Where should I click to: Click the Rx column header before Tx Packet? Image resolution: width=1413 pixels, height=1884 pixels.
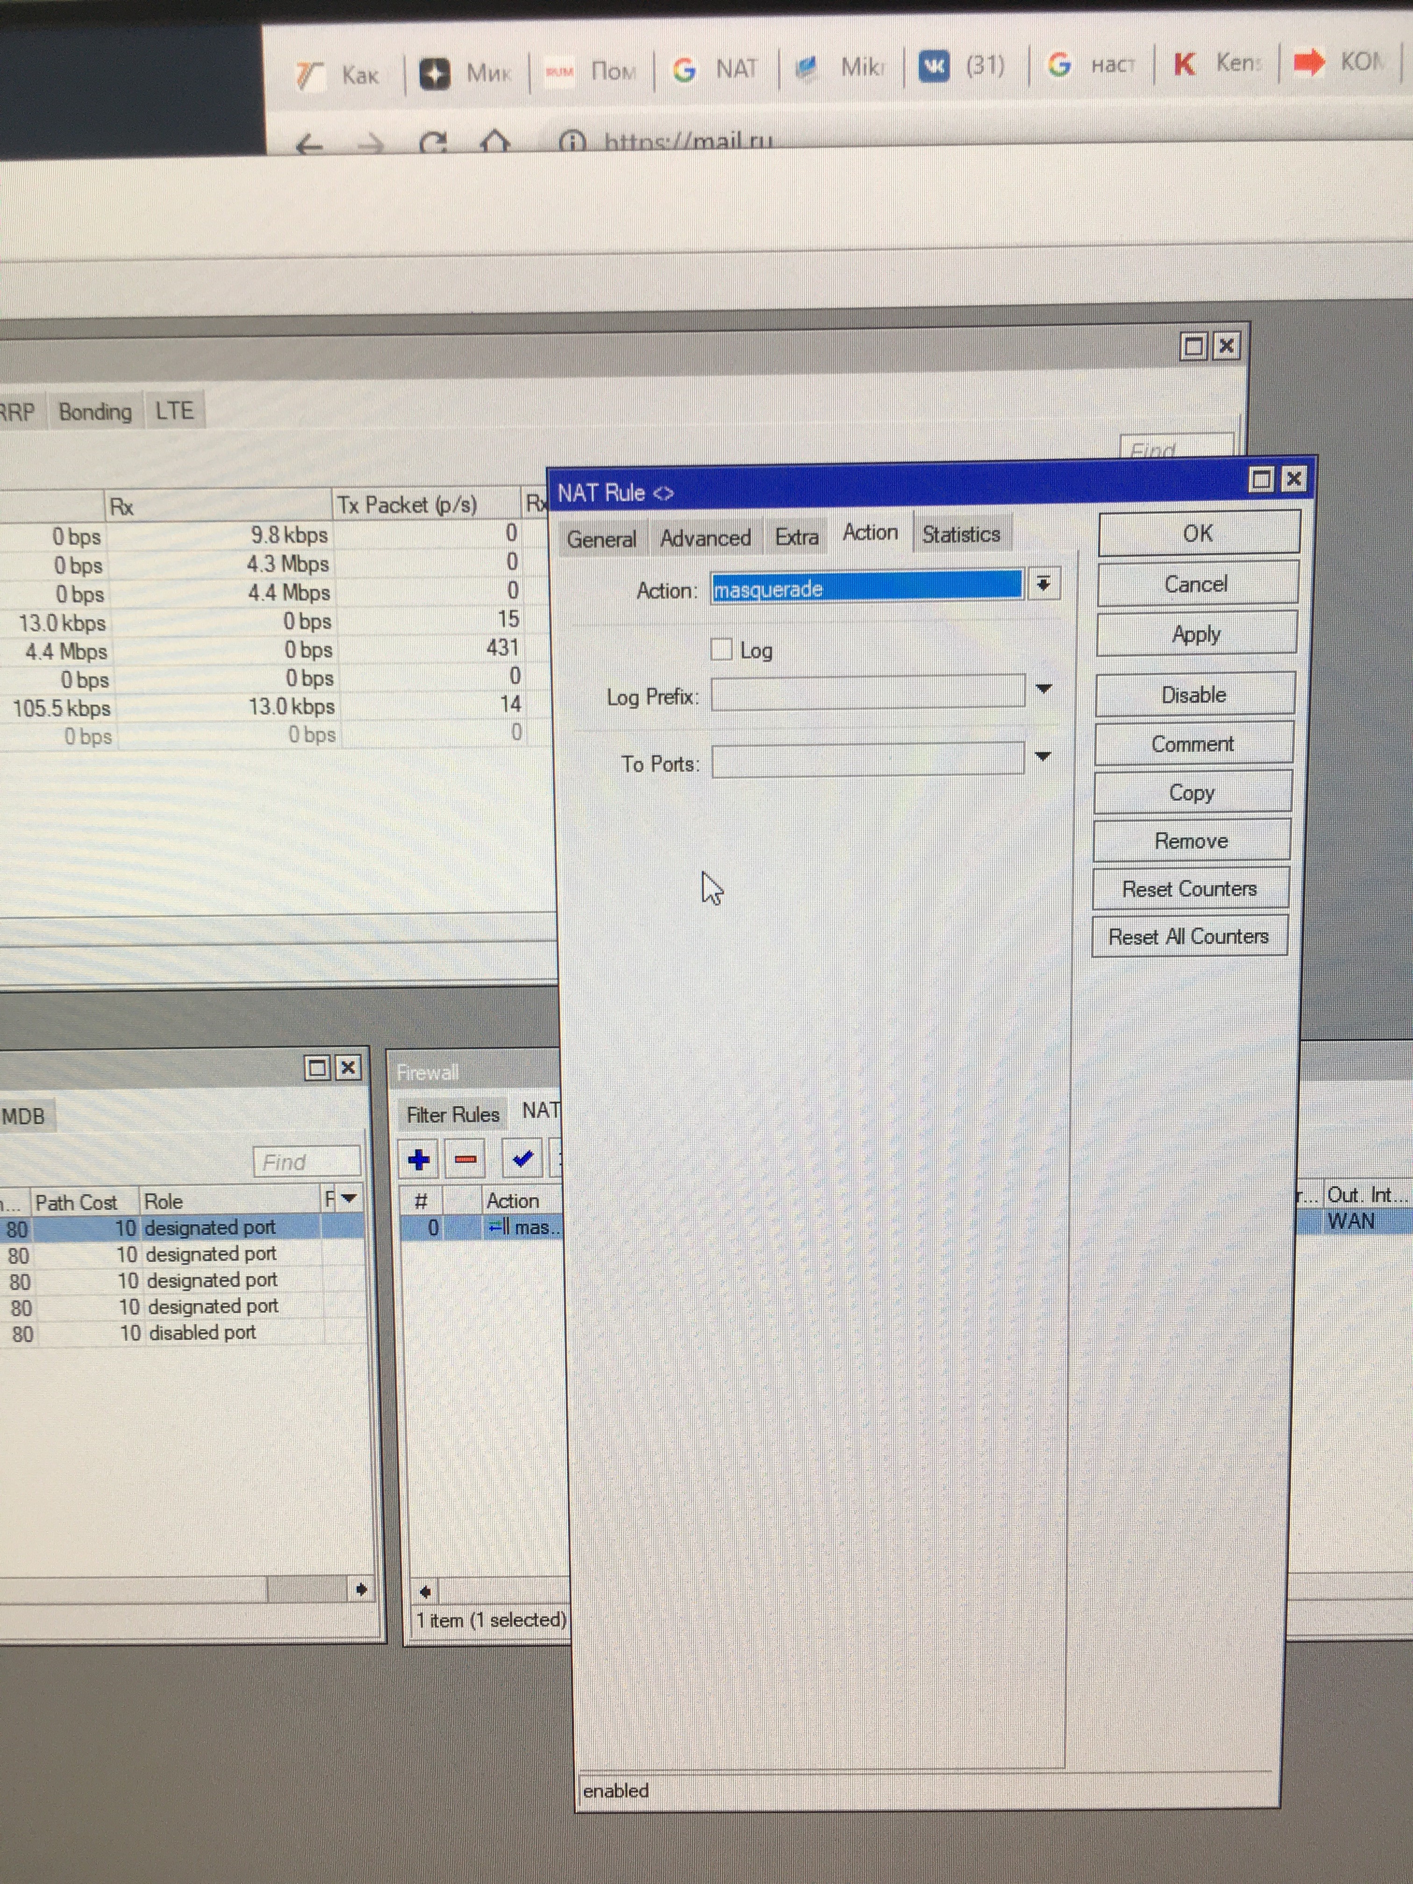[x=218, y=507]
